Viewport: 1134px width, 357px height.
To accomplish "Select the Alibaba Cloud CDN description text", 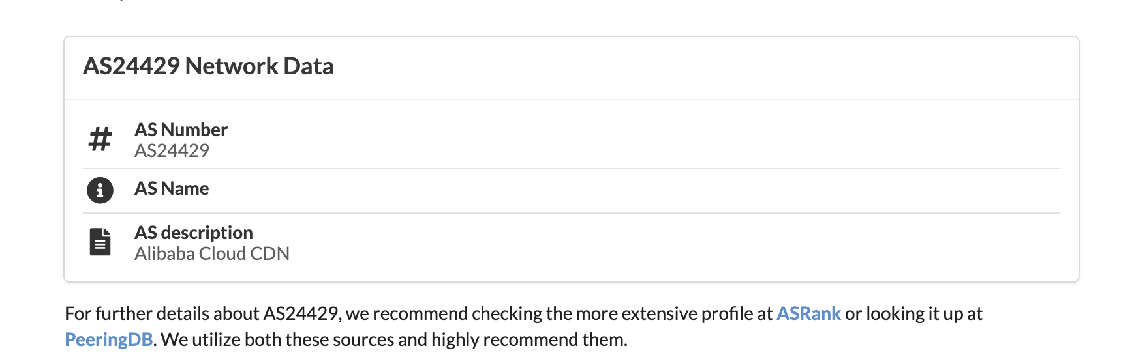I will [x=212, y=253].
